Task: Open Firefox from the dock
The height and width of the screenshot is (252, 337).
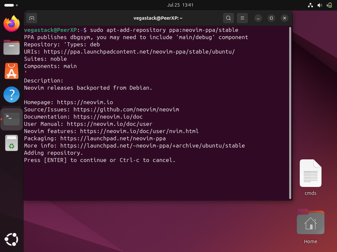Action: click(x=12, y=23)
